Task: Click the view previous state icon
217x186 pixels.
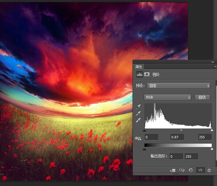Action: 182,170
